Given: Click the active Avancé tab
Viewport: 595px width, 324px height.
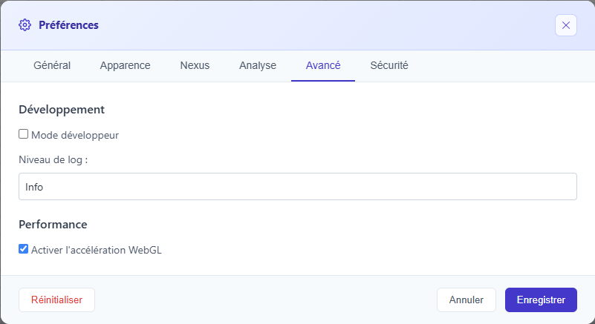Looking at the screenshot, I should pyautogui.click(x=323, y=65).
